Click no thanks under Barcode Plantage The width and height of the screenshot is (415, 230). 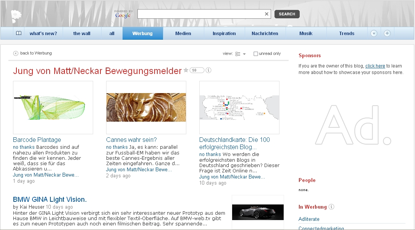tap(24, 147)
